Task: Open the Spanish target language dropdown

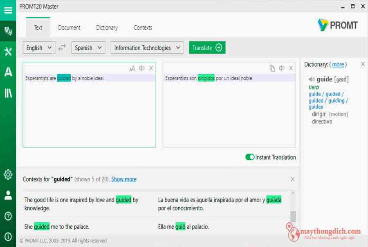Action: [x=88, y=48]
